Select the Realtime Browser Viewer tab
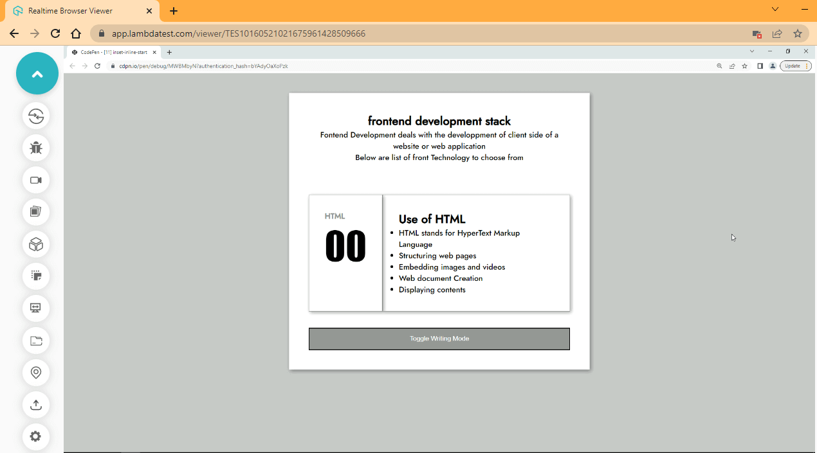 [x=71, y=10]
